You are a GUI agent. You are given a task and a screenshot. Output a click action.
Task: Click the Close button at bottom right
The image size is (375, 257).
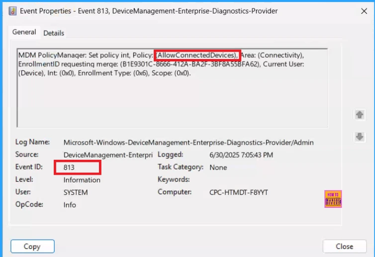[x=344, y=246]
